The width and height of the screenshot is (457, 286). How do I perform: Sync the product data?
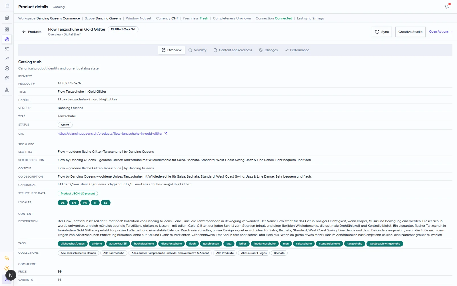pos(382,32)
